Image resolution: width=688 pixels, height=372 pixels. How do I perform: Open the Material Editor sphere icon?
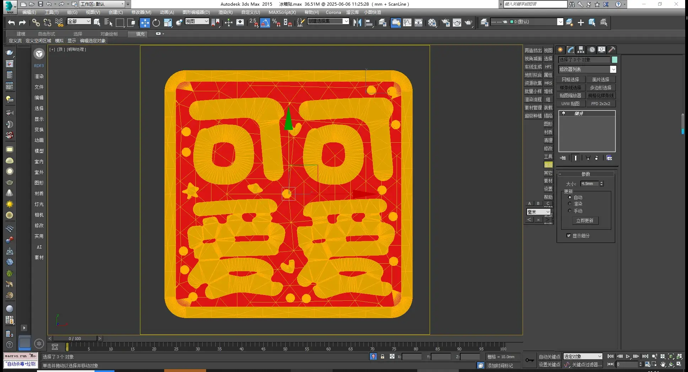432,23
